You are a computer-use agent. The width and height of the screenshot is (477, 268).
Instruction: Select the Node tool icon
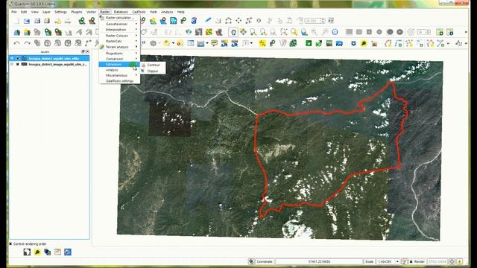(248, 20)
